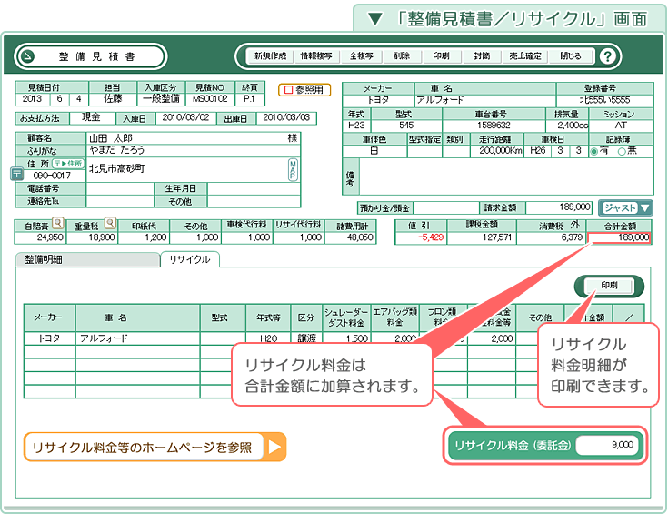Click the 年式等 cell H20 in recycle table

(x=268, y=338)
